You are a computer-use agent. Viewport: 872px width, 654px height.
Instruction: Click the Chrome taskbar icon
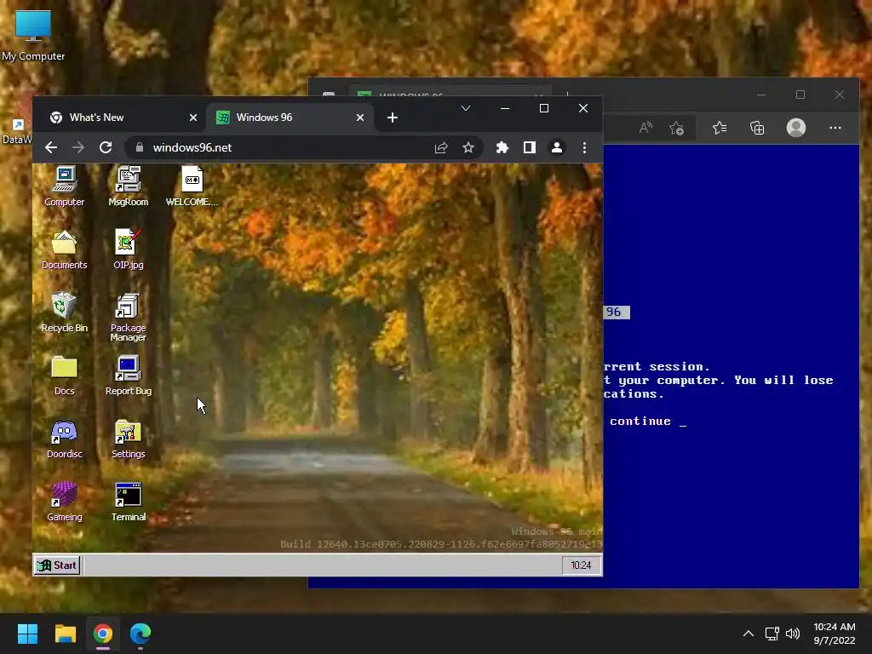point(103,634)
